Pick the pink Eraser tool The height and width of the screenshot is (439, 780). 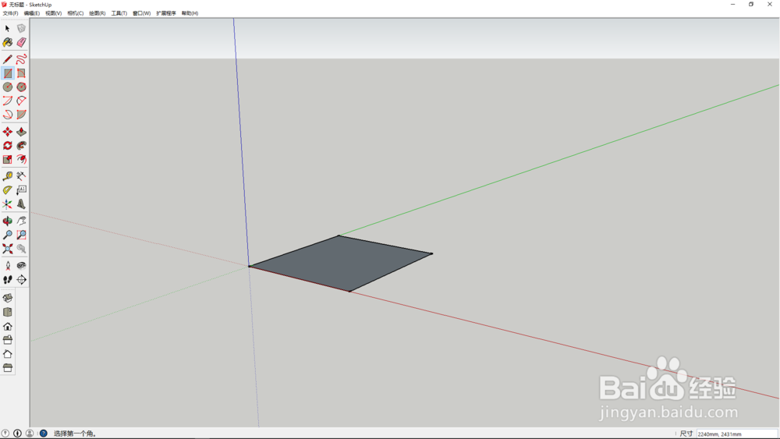pos(21,43)
